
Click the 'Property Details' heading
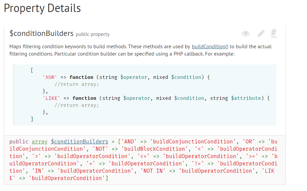pos(42,8)
